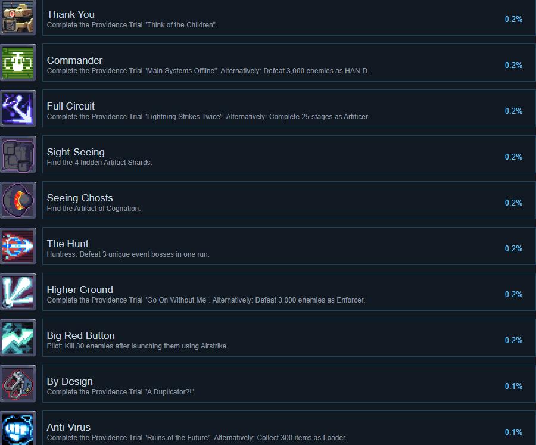536x445 pixels.
Task: Select the Commander achievement row
Action: click(289, 63)
